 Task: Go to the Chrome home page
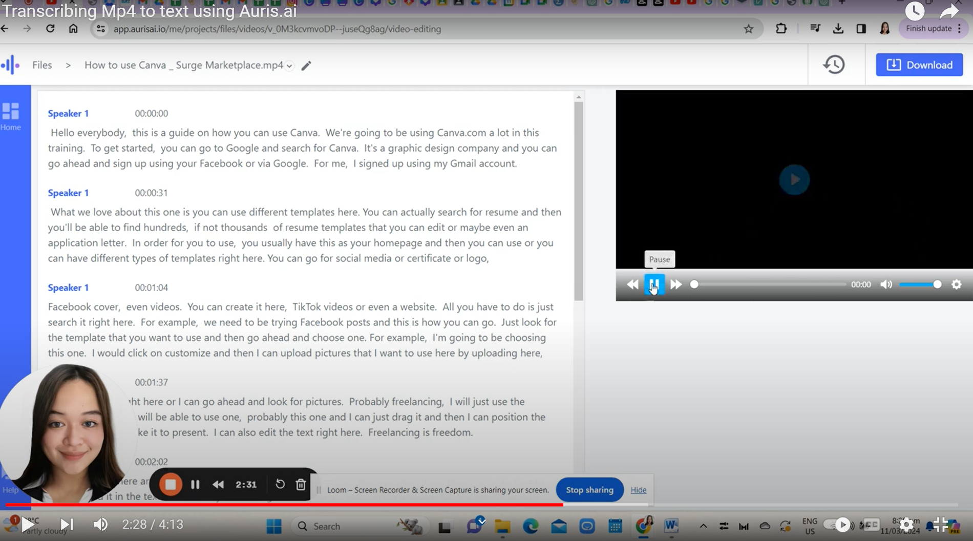click(x=73, y=29)
